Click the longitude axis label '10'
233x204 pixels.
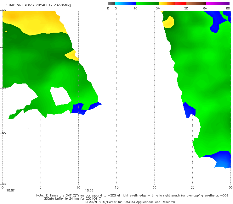(78, 187)
